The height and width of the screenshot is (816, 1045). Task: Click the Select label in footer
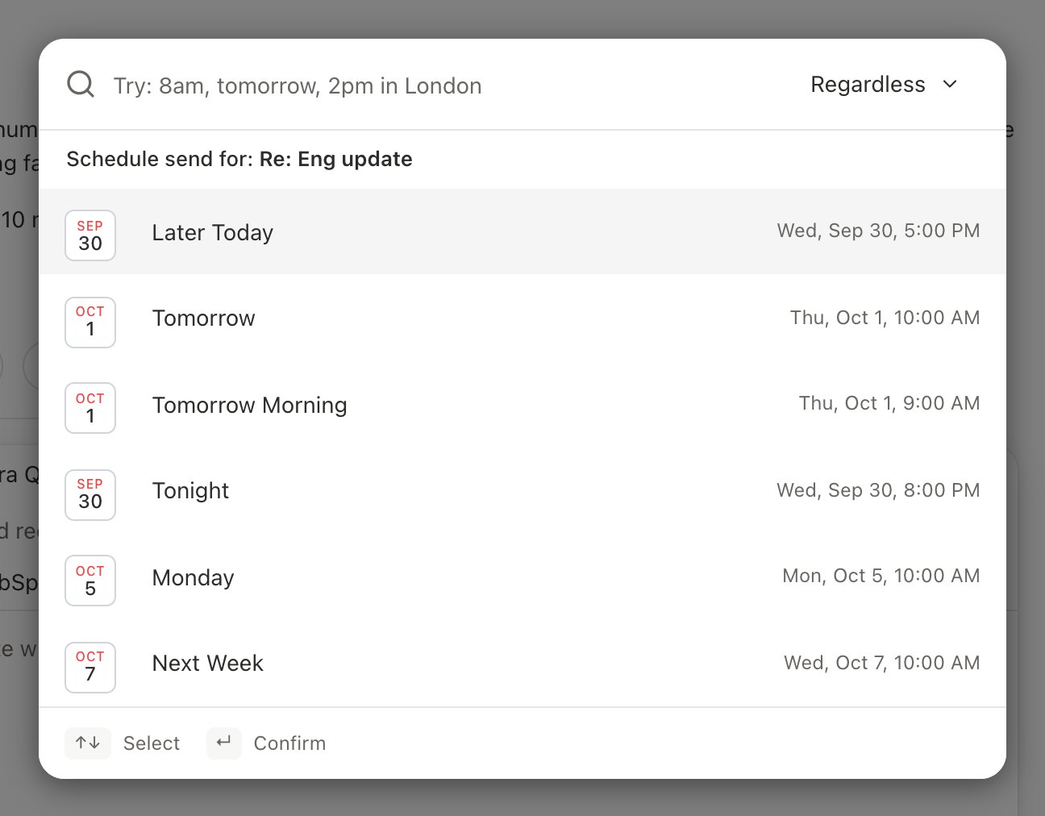coord(152,743)
